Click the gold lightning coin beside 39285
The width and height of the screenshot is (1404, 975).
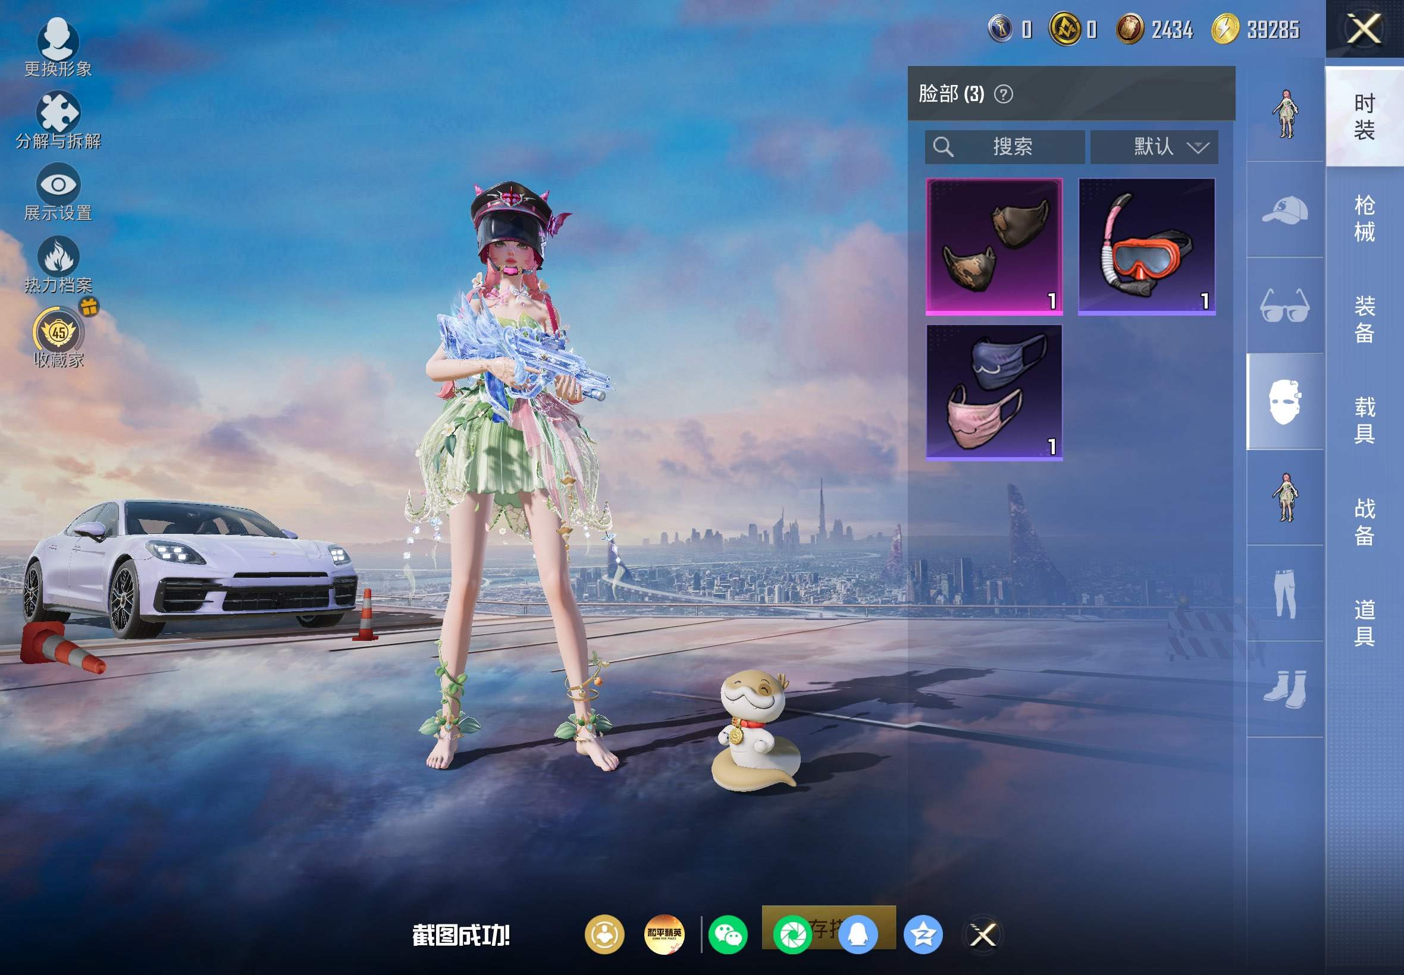tap(1225, 29)
